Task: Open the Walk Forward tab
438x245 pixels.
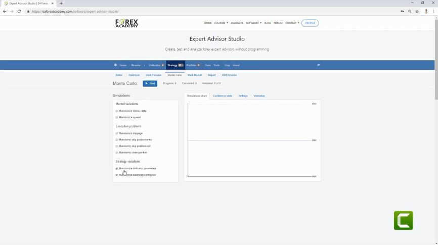Action: [x=153, y=75]
